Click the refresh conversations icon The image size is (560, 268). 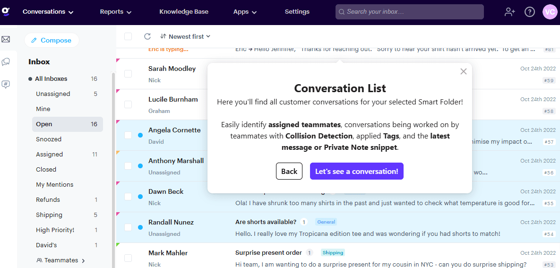tap(147, 36)
